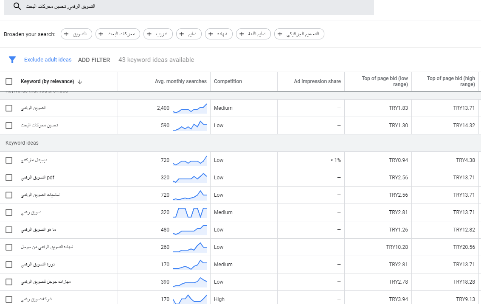Image resolution: width=481 pixels, height=304 pixels.
Task: Click the TRY10.28 low bid value
Action: coord(397,247)
